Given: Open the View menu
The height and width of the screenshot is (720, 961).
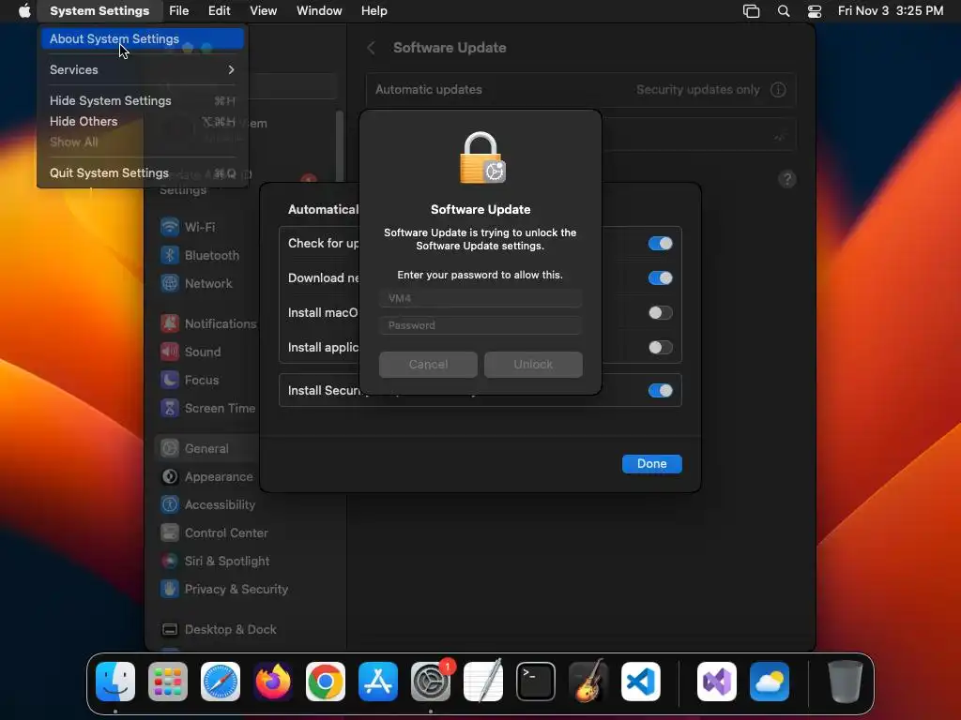Looking at the screenshot, I should coord(263,10).
